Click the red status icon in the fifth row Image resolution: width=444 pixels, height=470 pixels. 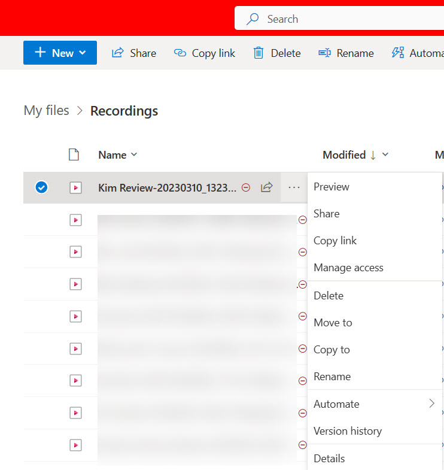tap(303, 316)
